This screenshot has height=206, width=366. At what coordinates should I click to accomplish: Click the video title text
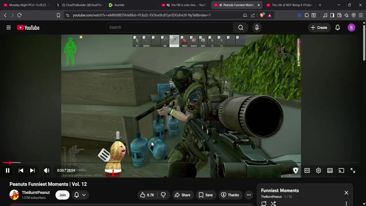[x=48, y=184]
